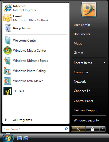
Task: Open Network
Action: tap(80, 82)
